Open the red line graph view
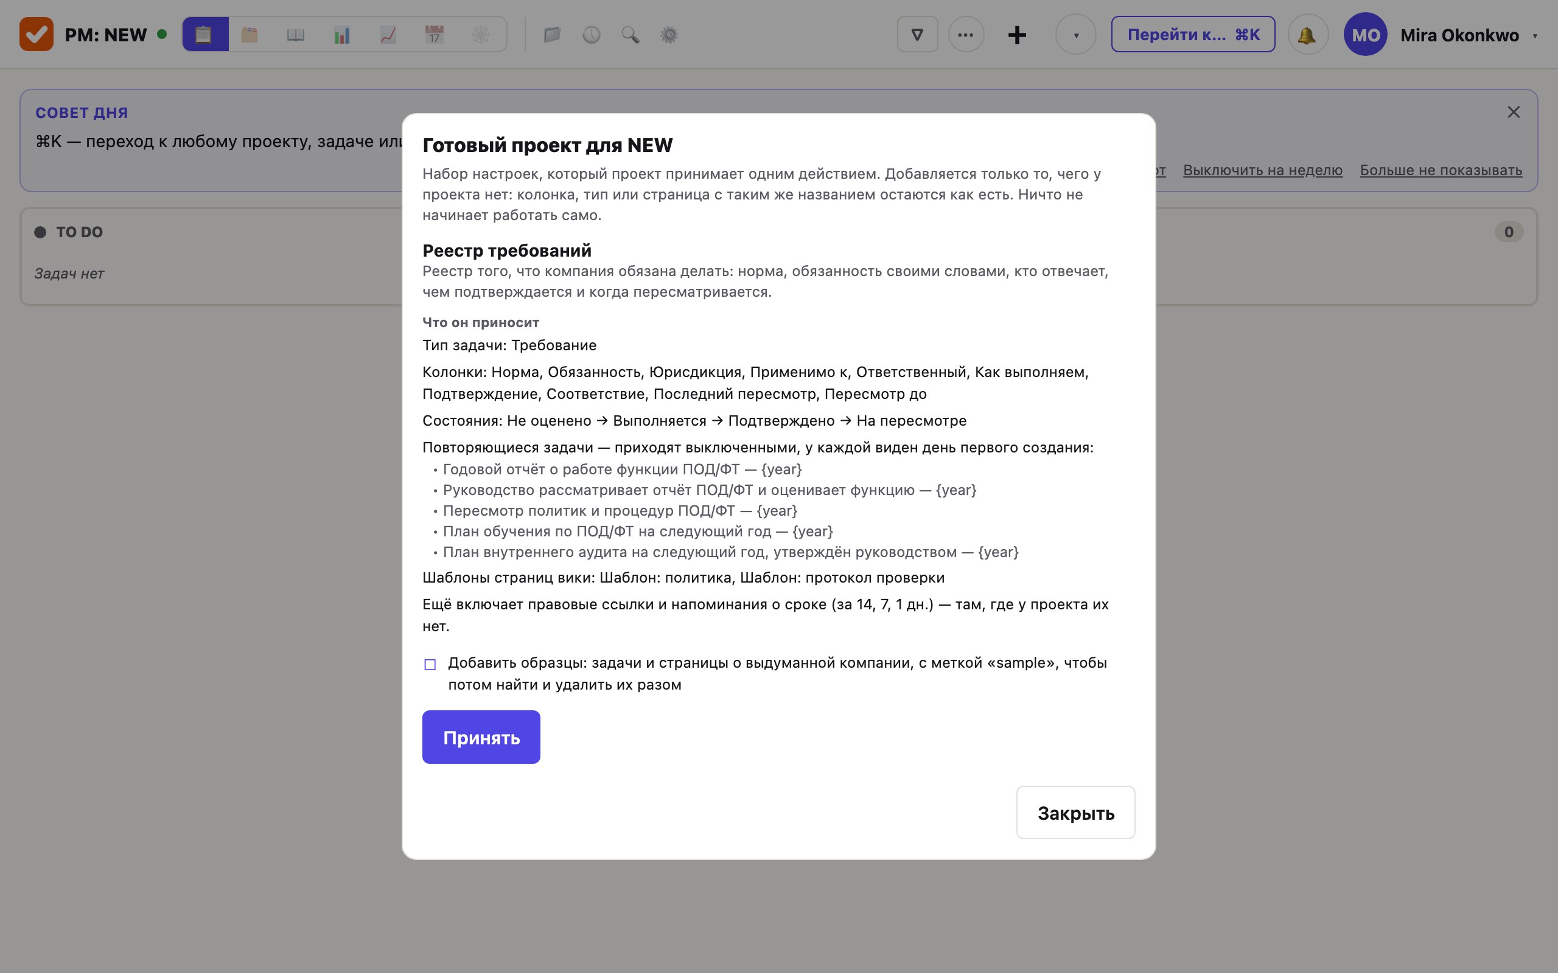The height and width of the screenshot is (973, 1558). (388, 34)
